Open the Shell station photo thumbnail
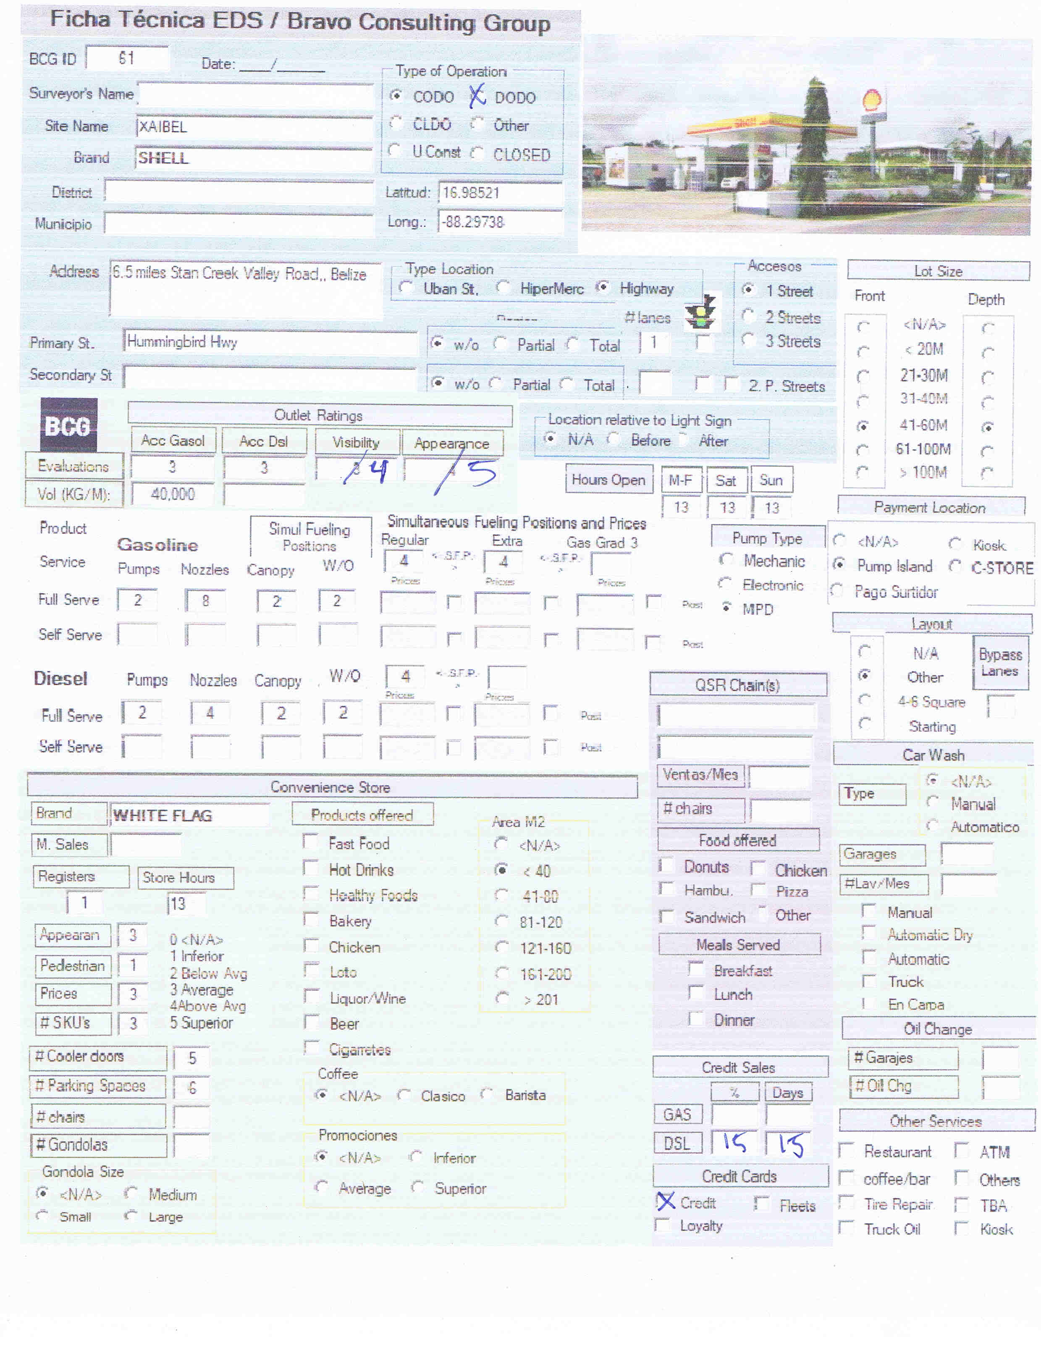Screen dimensions: 1041x1356 (807, 135)
